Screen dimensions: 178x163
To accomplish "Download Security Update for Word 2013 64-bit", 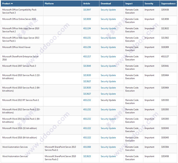I will 108,119.
